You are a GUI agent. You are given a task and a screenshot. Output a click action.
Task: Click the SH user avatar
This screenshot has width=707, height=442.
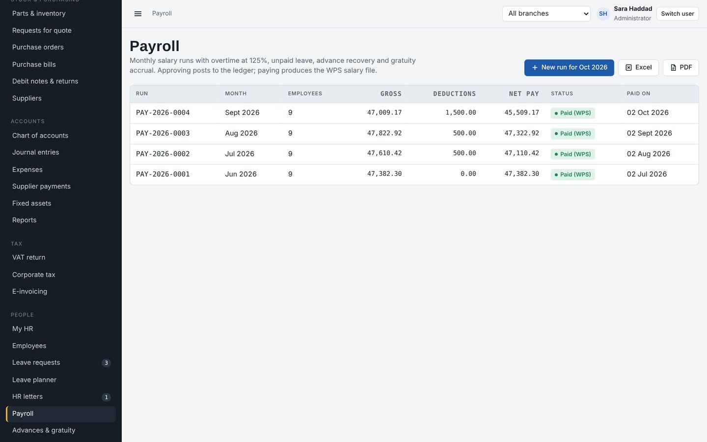(603, 14)
